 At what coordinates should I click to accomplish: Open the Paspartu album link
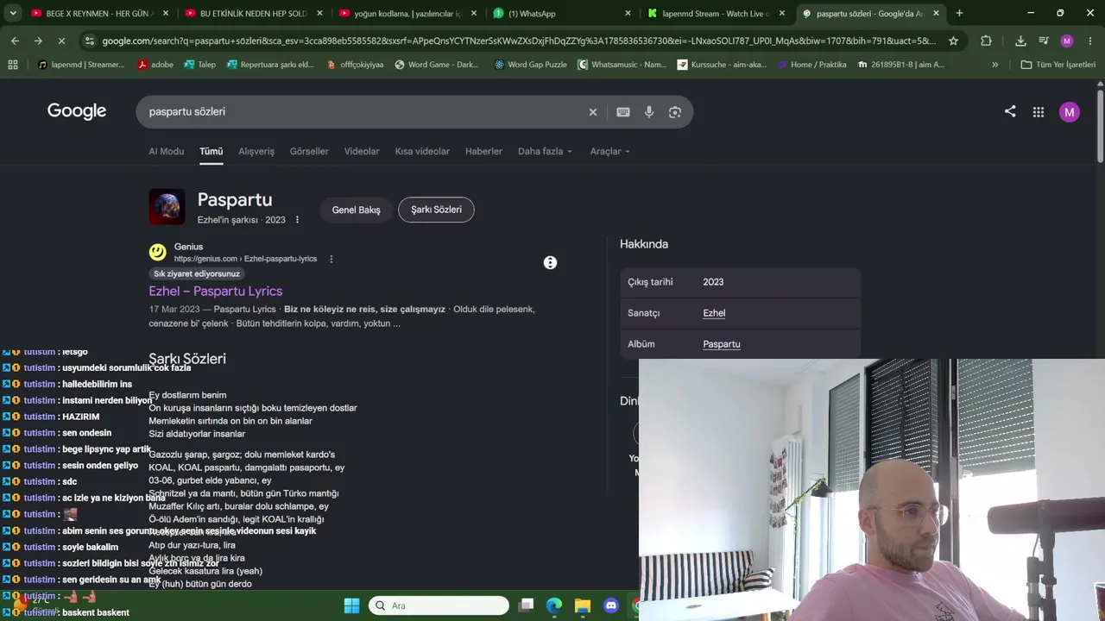pyautogui.click(x=722, y=344)
